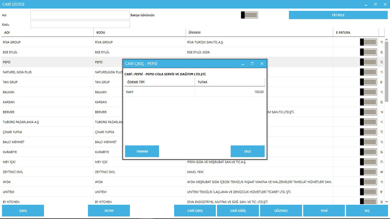Toggle E-Fatura switch for BY KİTCHEN
390x219 pixels.
pyautogui.click(x=369, y=201)
